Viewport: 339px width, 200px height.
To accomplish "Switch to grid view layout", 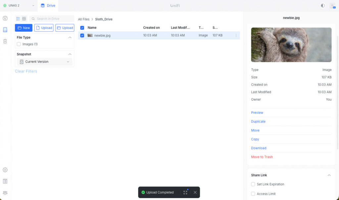I will [24, 19].
